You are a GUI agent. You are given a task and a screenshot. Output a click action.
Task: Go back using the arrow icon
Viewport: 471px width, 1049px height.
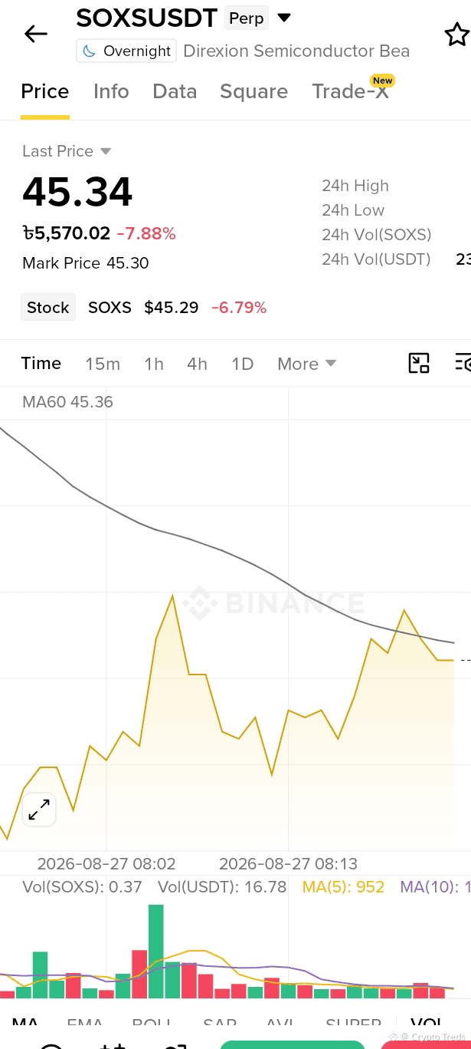[36, 34]
